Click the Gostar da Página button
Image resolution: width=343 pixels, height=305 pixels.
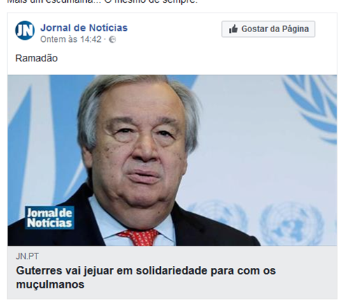[268, 29]
